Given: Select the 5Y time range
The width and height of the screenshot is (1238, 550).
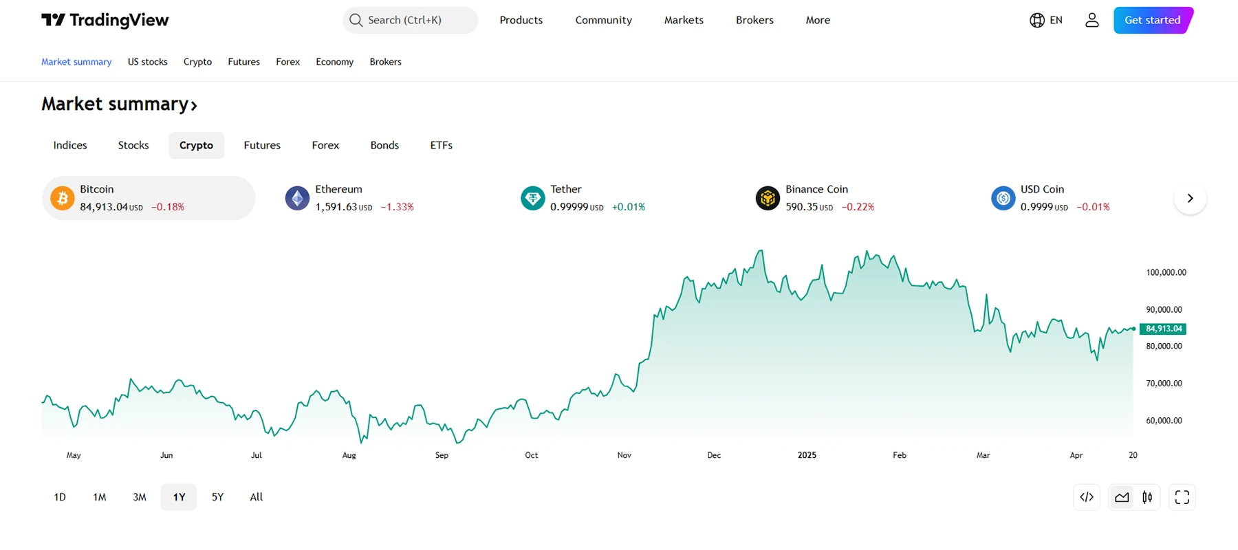Looking at the screenshot, I should pos(217,497).
